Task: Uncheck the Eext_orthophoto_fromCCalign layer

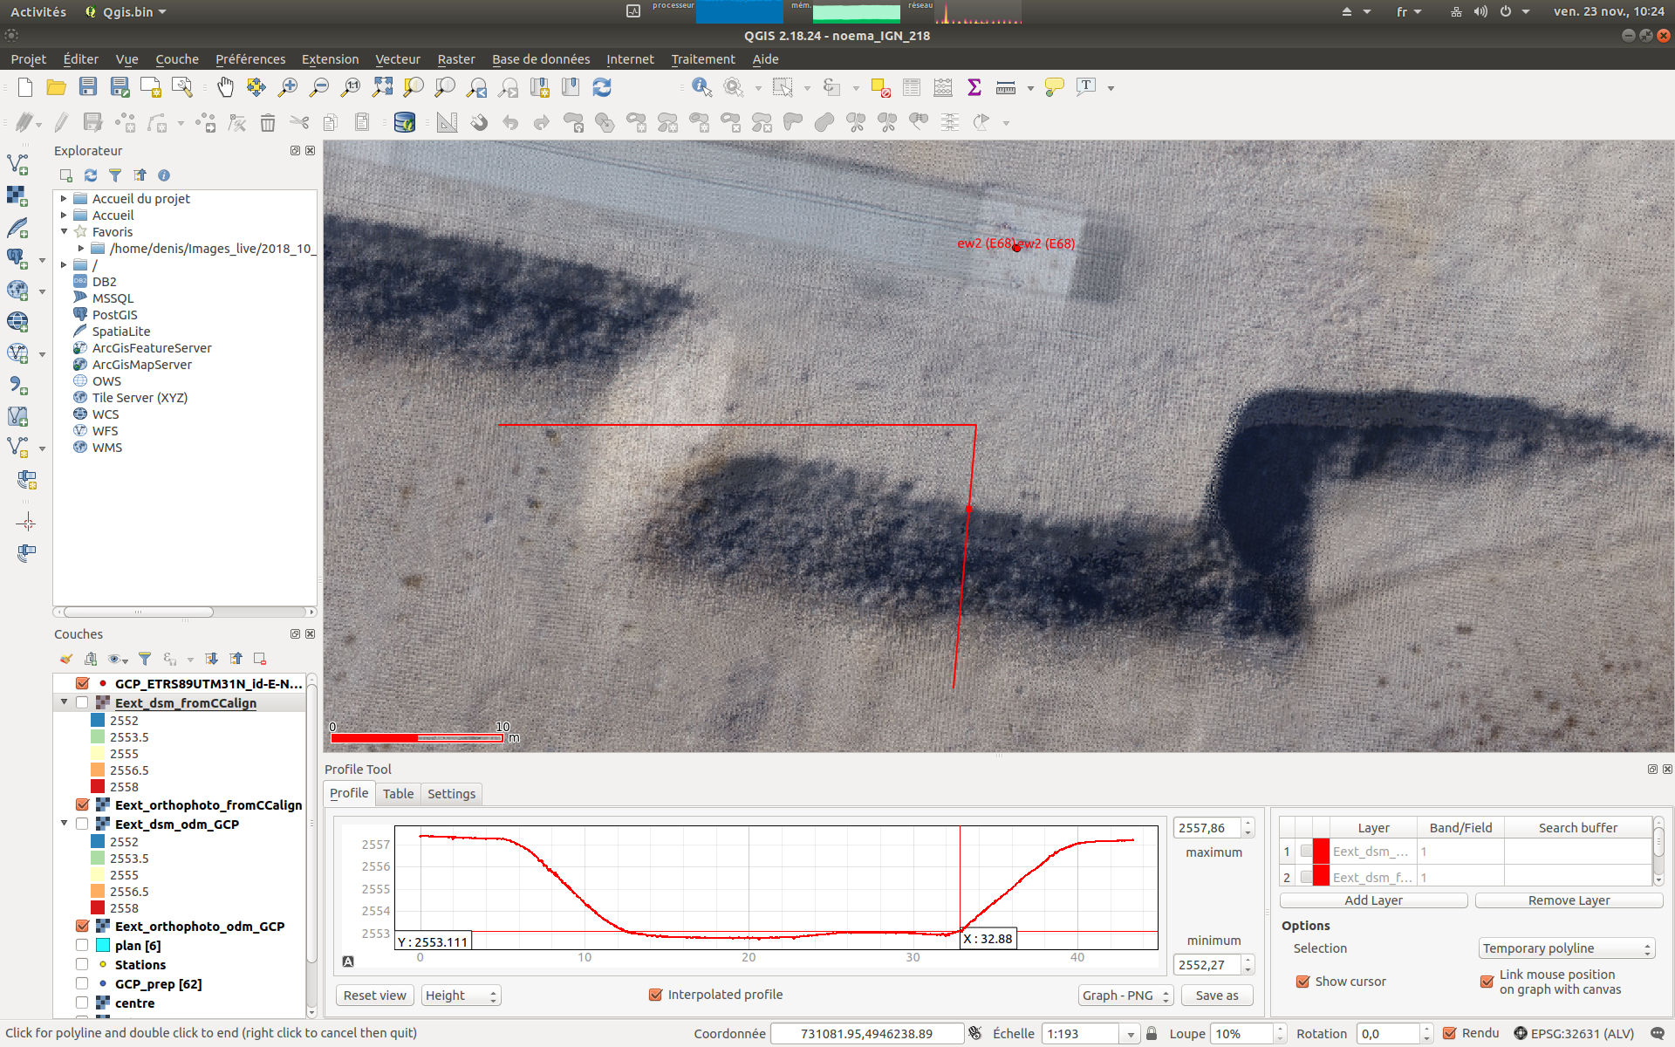Action: pos(83,804)
